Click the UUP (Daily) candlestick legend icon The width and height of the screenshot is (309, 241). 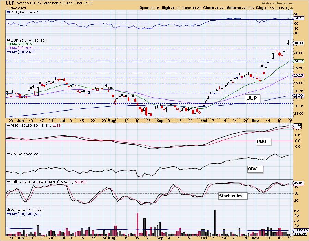pos(8,40)
